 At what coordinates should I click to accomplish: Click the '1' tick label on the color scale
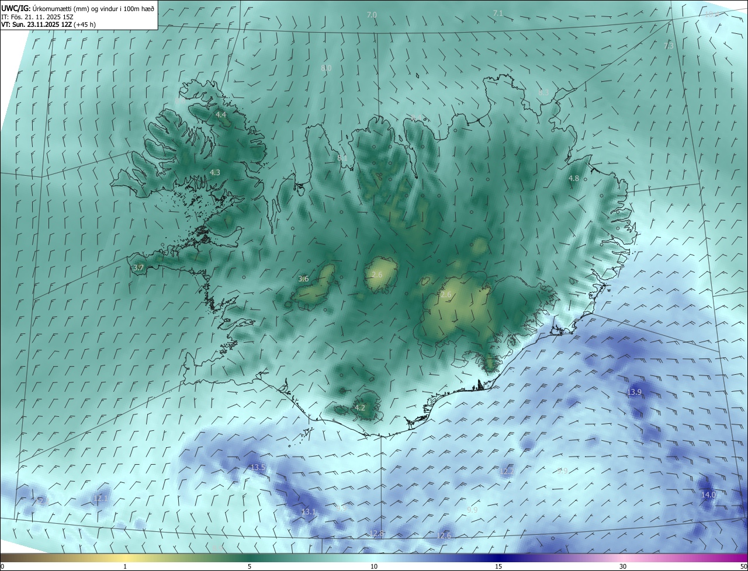tap(125, 566)
